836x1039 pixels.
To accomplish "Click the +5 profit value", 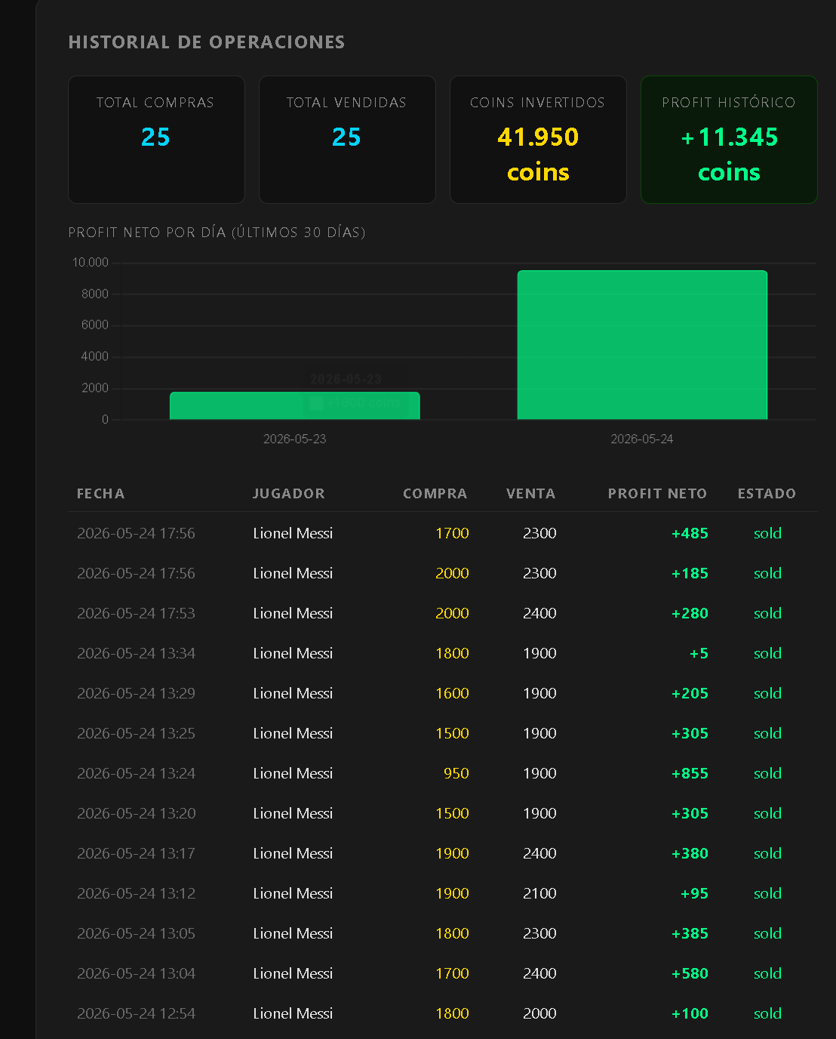I will [x=699, y=653].
